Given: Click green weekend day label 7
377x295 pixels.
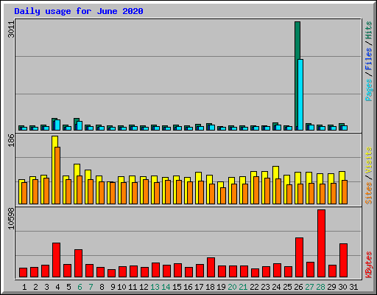Looking at the screenshot, I should tap(91, 287).
